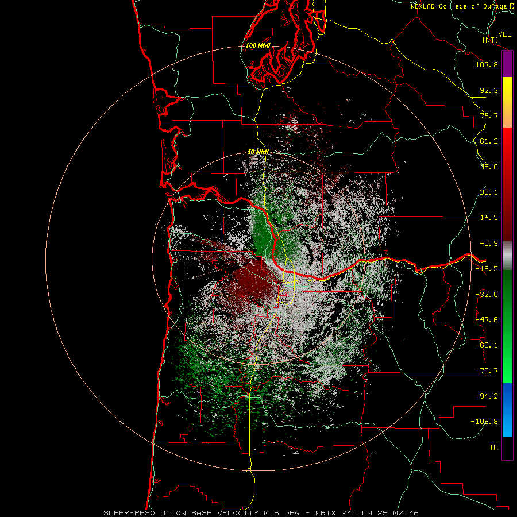Select the -109.8 velocity scale value
The width and height of the screenshot is (517, 517).
[484, 422]
